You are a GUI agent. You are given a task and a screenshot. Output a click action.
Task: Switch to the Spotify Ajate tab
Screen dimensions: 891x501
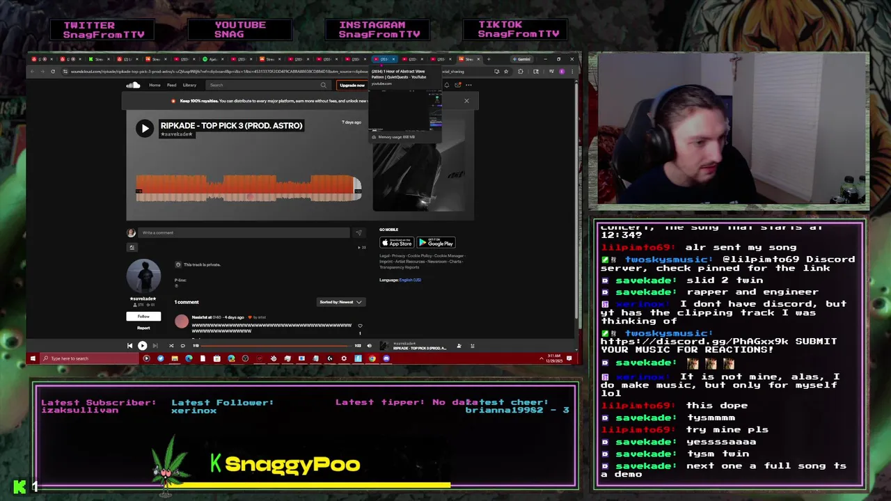click(x=213, y=59)
